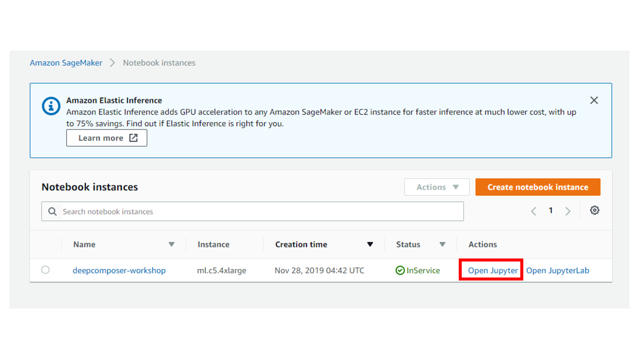Go to previous page of notebook instances

click(533, 211)
